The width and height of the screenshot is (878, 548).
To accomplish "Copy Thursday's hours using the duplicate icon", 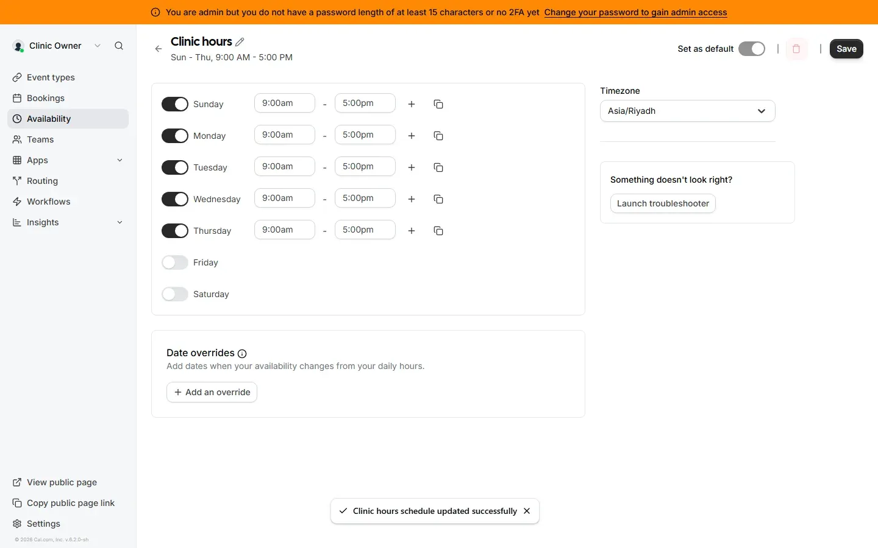I will [x=438, y=231].
